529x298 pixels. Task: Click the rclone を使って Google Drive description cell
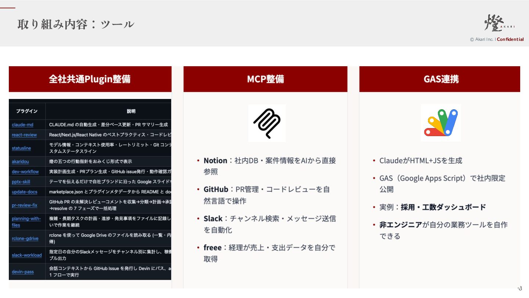click(x=108, y=238)
